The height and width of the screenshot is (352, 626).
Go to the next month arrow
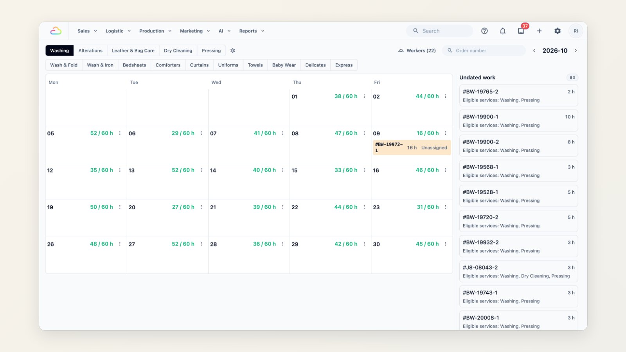[576, 50]
